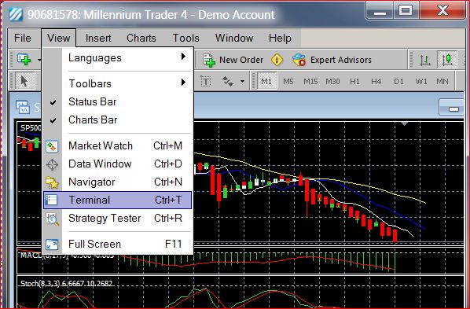Screen dimensions: 470x309
Task: Select the text label T tool
Action: 206,81
